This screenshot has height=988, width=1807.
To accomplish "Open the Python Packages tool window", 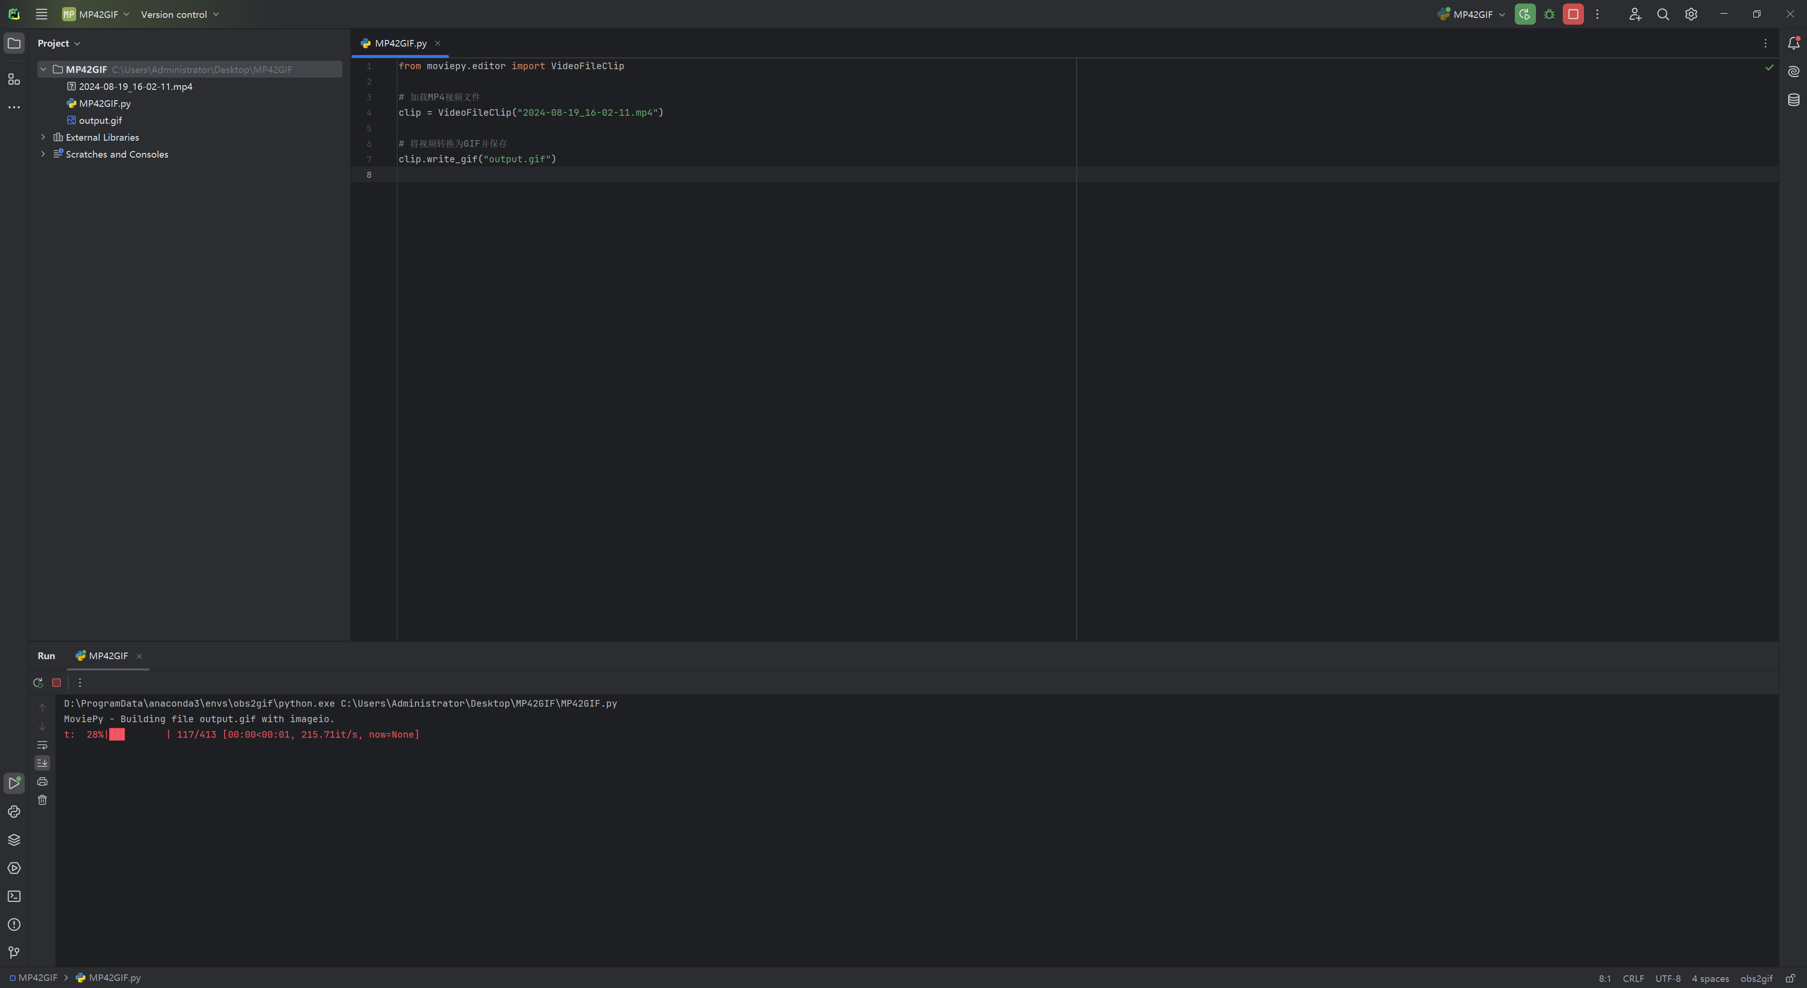I will click(x=14, y=839).
